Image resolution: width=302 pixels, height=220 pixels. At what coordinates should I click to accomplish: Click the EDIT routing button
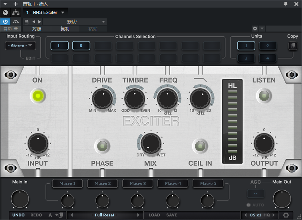tap(30, 58)
